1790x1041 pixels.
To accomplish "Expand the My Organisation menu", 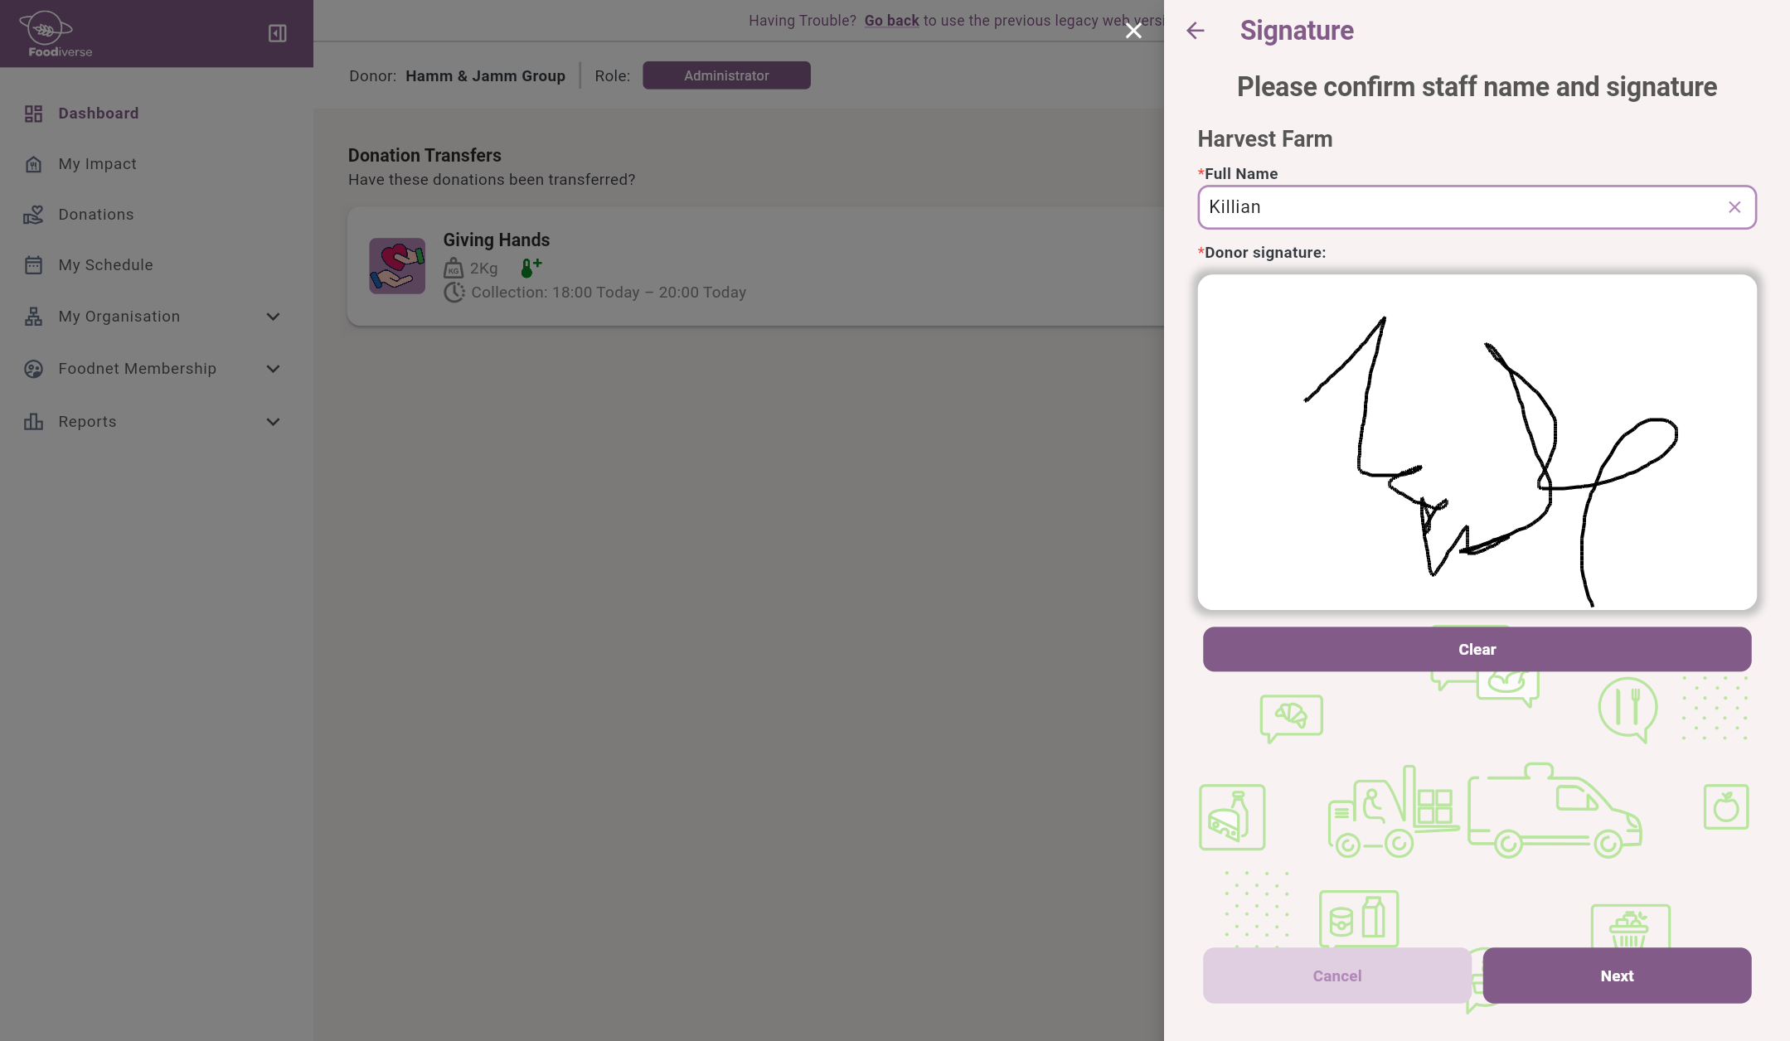I will pos(273,317).
